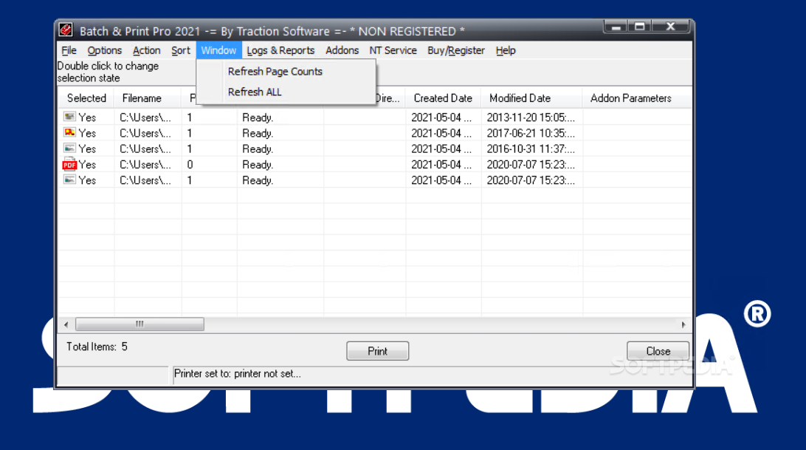Open the Action menu
The image size is (806, 450).
click(146, 50)
